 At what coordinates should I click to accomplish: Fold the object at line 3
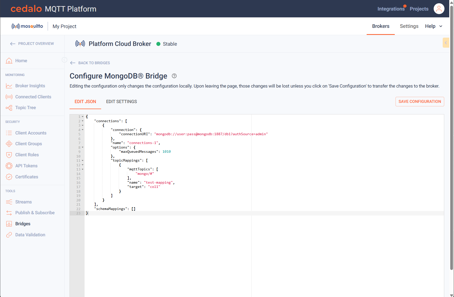[83, 125]
